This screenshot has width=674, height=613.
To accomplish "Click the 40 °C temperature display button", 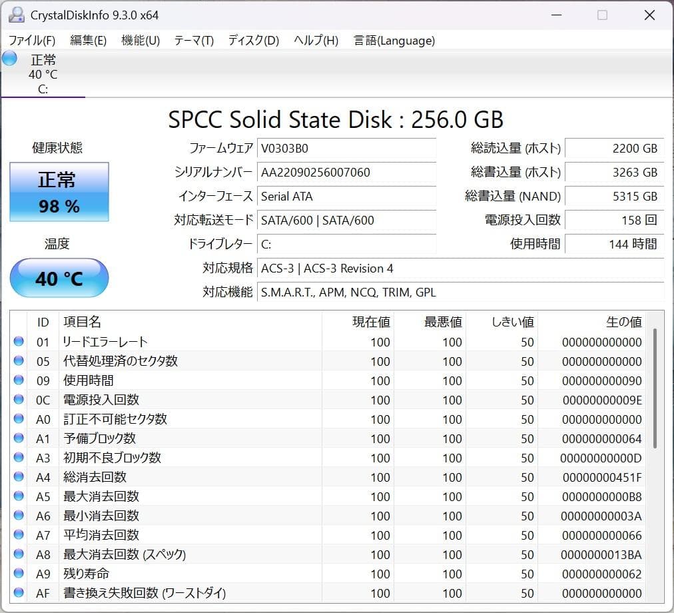I will (59, 278).
